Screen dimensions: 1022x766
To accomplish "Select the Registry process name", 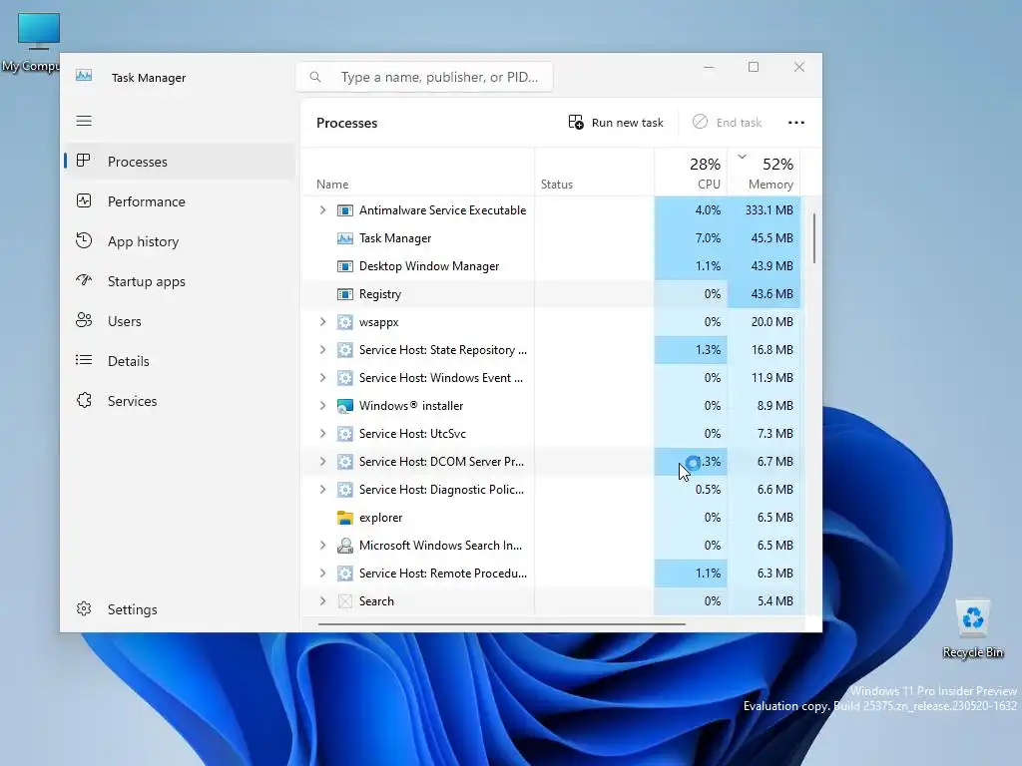I will pyautogui.click(x=380, y=294).
